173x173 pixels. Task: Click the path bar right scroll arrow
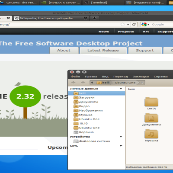pos(142,83)
